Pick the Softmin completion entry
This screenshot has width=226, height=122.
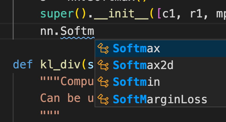(x=160, y=82)
